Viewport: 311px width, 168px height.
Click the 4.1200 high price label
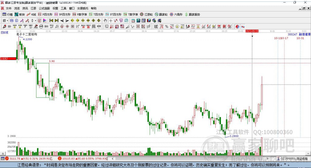27,39
